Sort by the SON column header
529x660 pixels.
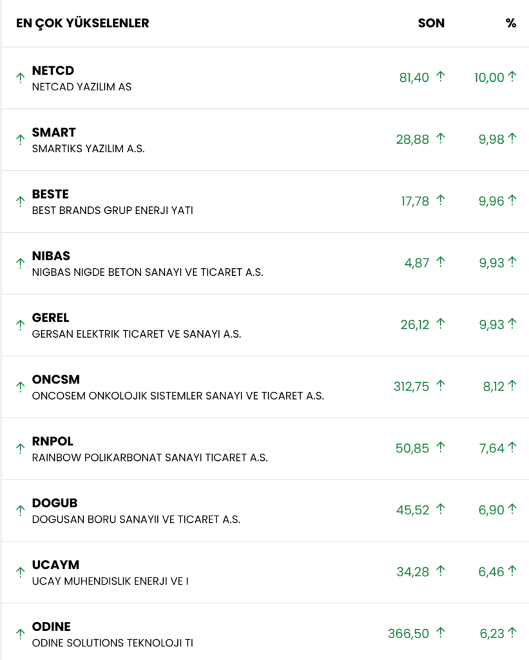pyautogui.click(x=431, y=23)
